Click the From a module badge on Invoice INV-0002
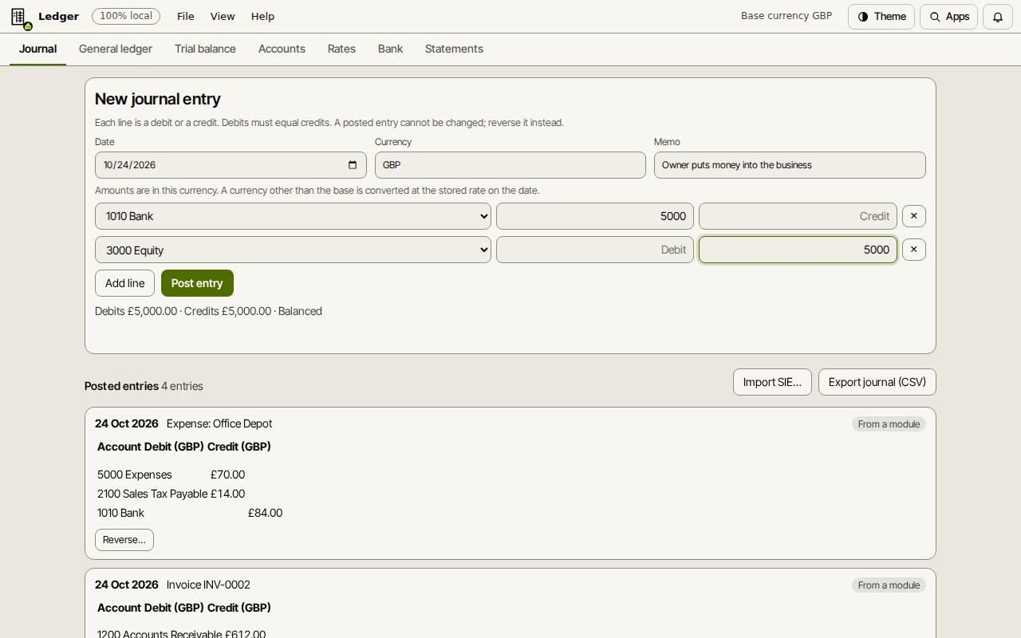The width and height of the screenshot is (1021, 638). point(889,585)
